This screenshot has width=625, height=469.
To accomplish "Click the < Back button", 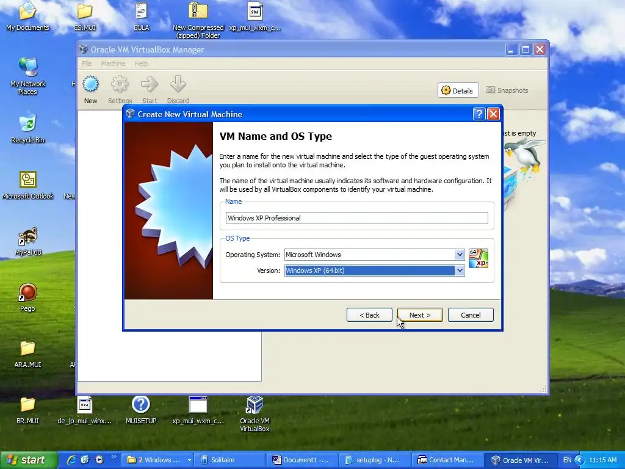I will (369, 315).
